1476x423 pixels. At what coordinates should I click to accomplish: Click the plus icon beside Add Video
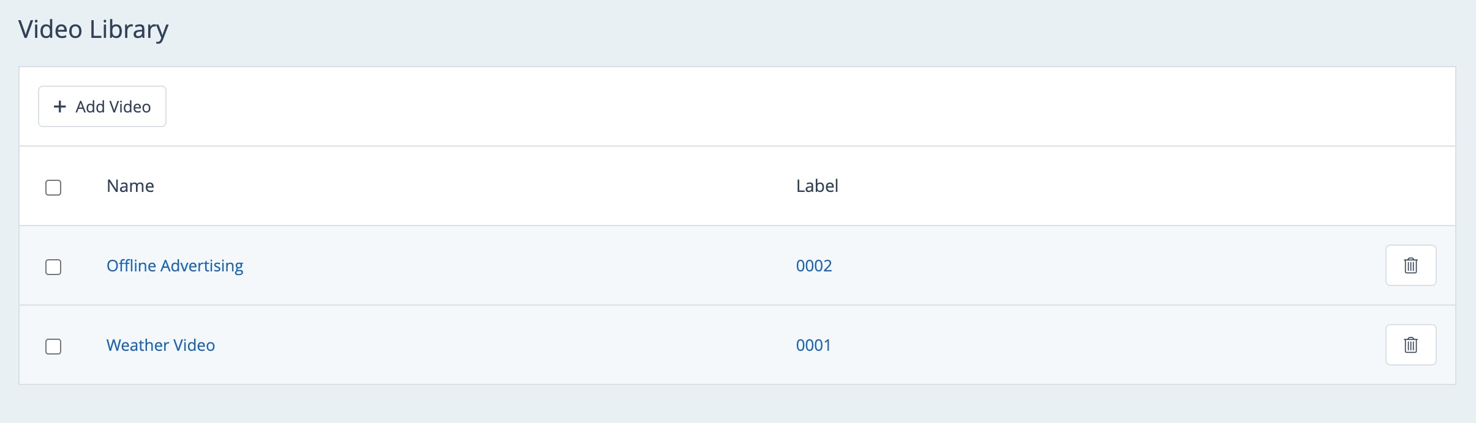(x=60, y=106)
